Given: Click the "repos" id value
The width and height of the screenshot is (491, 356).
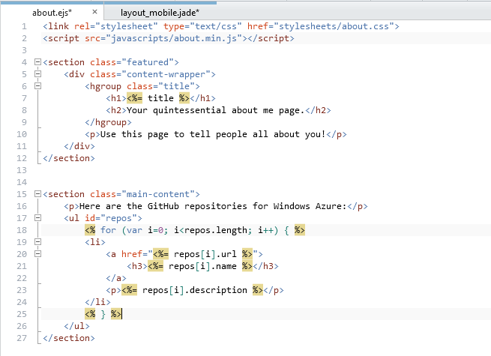Looking at the screenshot, I should pyautogui.click(x=118, y=218).
